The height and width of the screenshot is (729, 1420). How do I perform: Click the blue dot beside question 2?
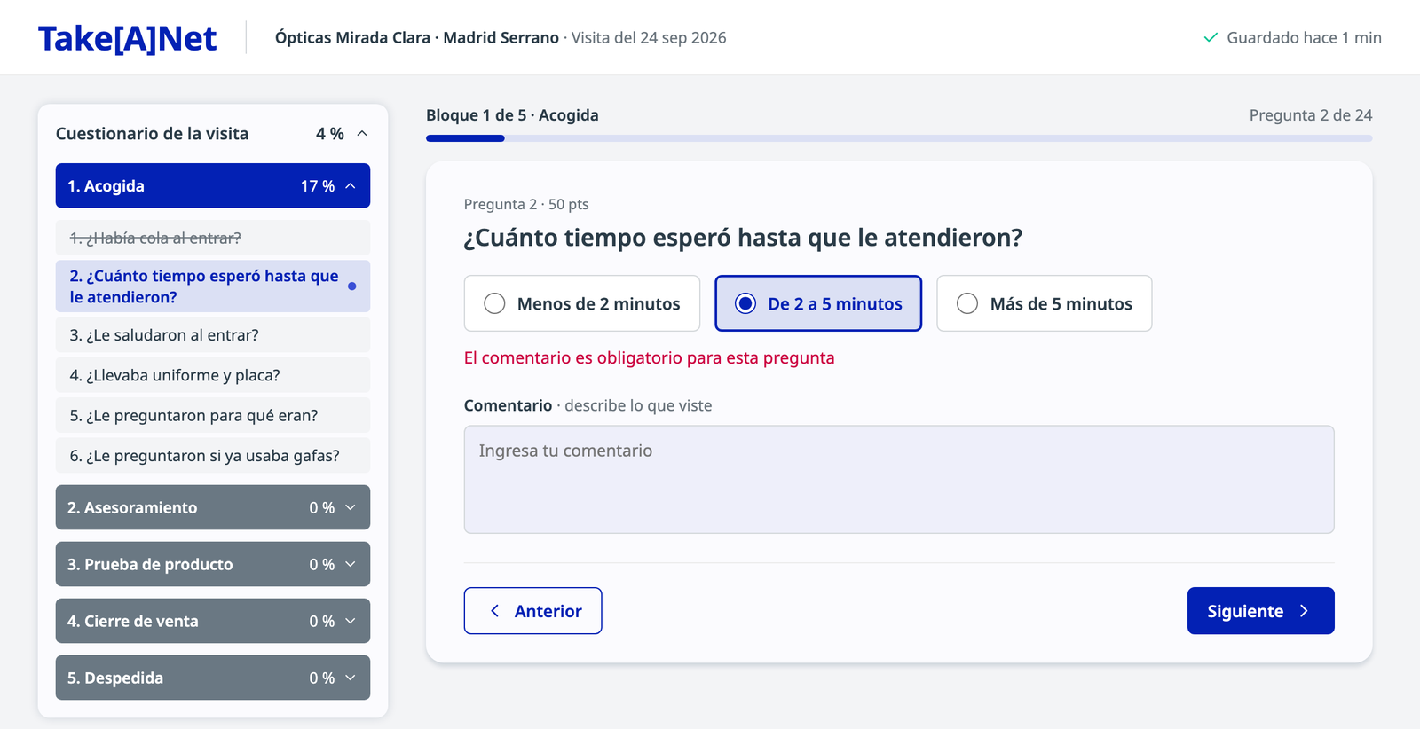pyautogui.click(x=352, y=286)
